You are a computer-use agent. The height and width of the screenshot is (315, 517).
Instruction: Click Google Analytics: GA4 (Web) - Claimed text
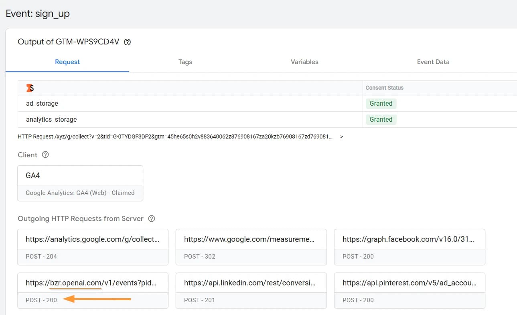tap(80, 193)
